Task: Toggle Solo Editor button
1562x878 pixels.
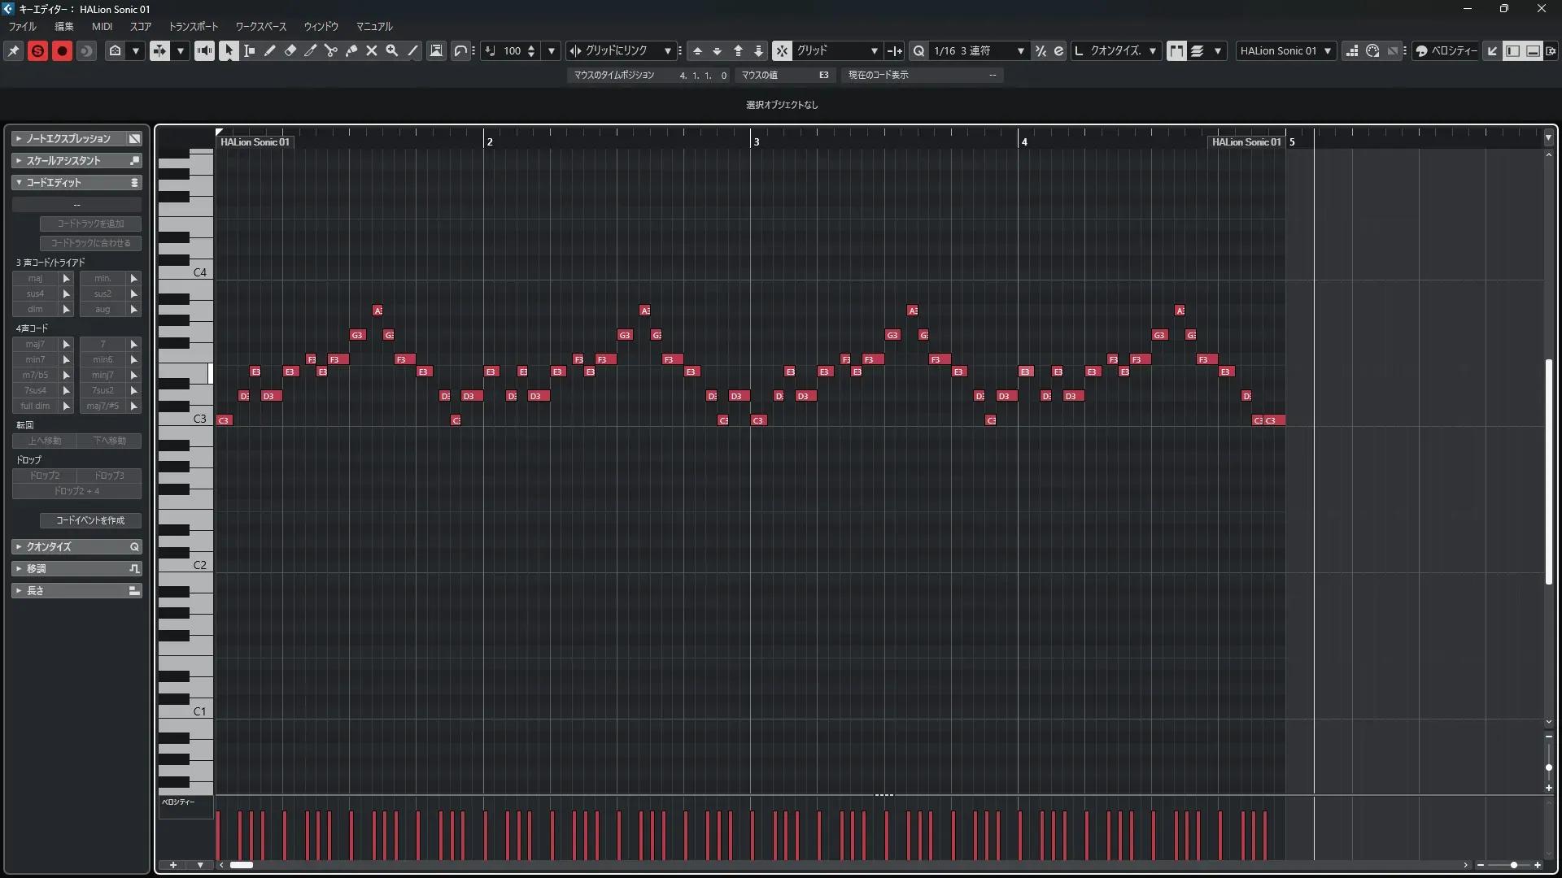Action: 37,50
